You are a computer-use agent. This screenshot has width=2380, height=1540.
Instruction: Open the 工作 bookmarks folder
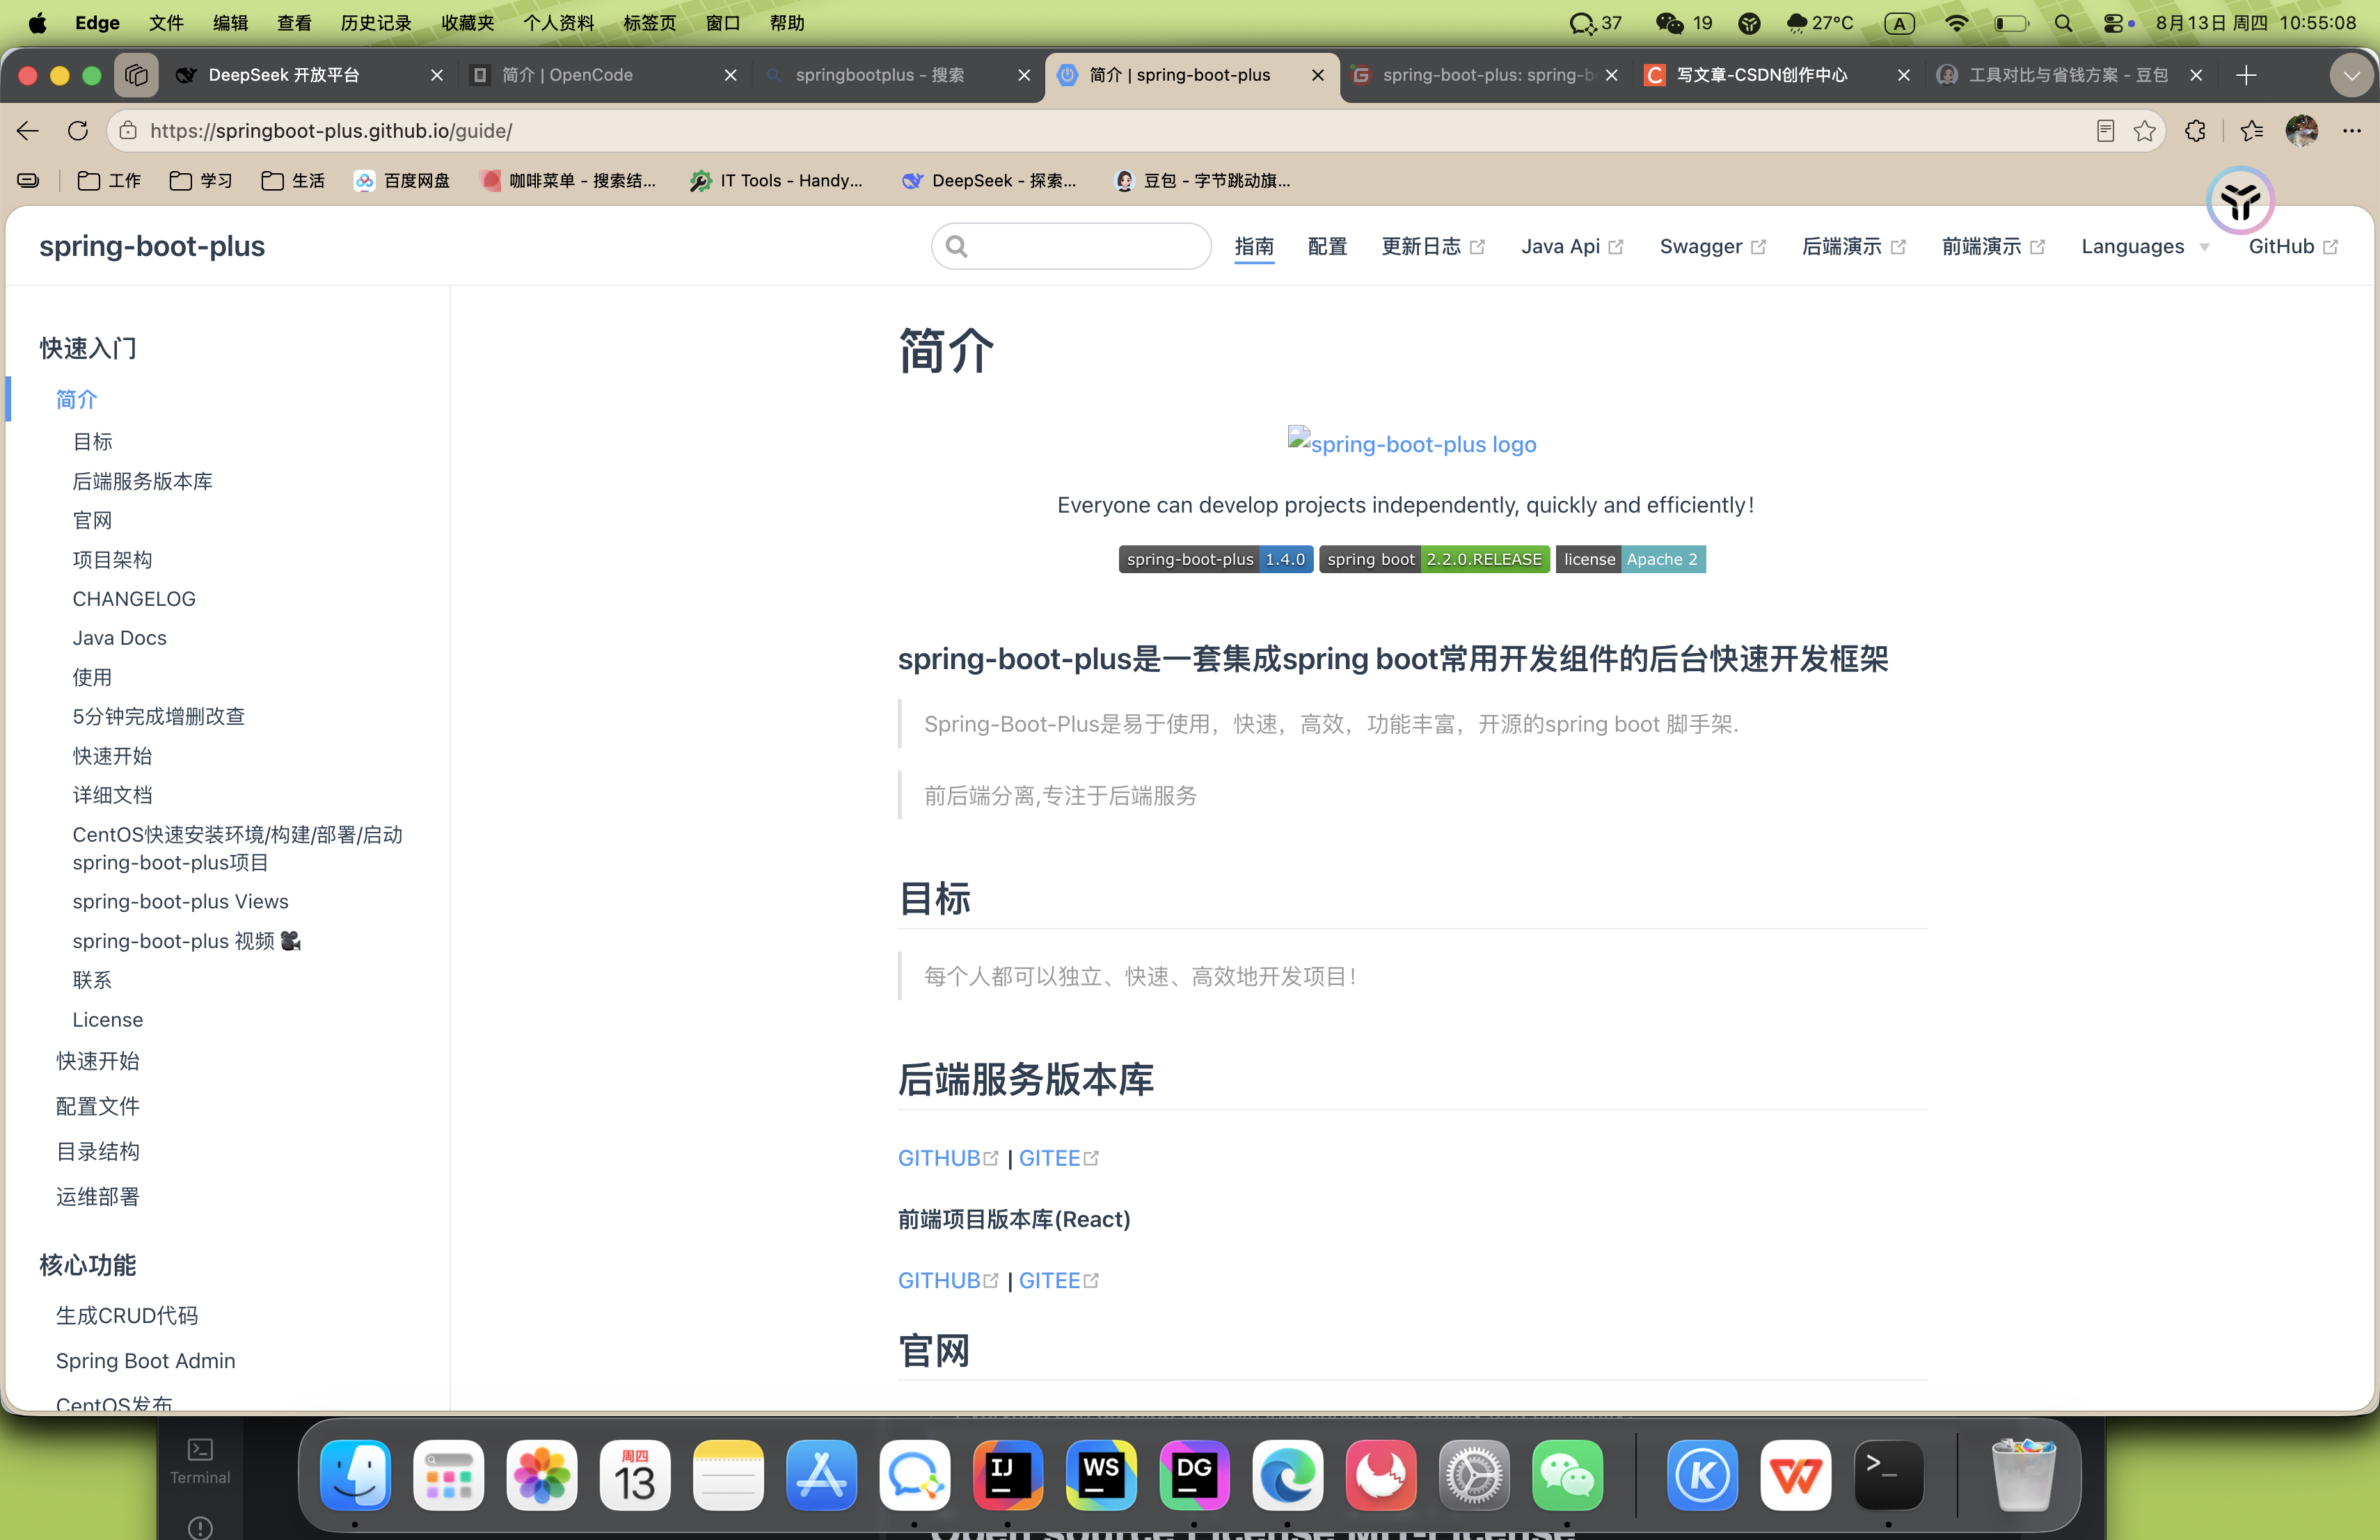pyautogui.click(x=109, y=181)
